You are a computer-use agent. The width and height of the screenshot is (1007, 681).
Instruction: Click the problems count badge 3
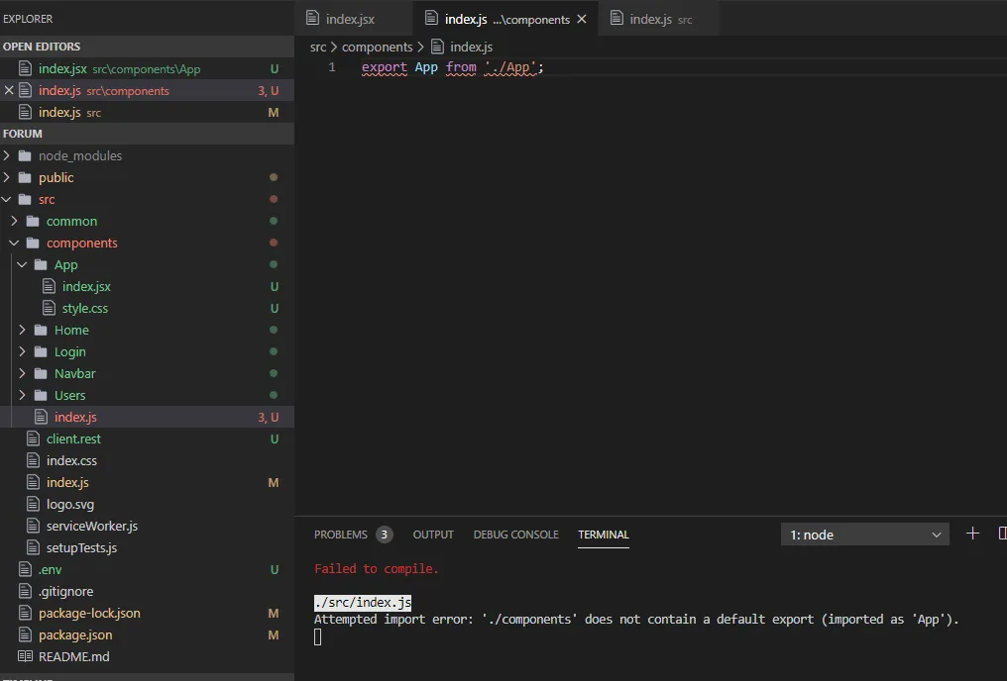[x=384, y=535]
